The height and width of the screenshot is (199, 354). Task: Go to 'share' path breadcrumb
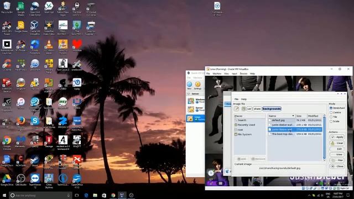[x=257, y=109]
